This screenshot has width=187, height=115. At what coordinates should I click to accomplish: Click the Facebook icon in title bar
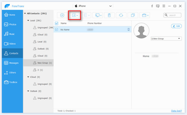point(152,6)
